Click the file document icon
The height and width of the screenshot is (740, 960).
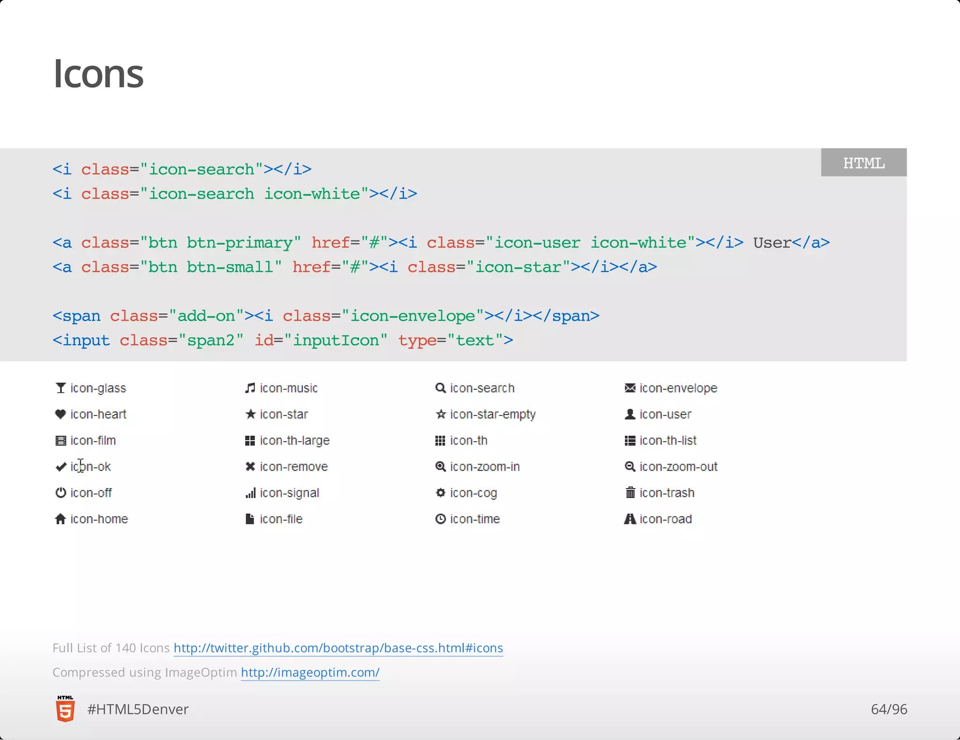pos(250,519)
